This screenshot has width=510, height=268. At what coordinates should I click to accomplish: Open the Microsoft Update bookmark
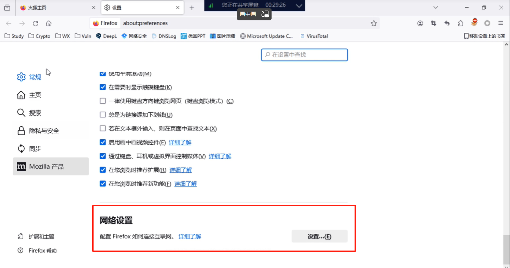pyautogui.click(x=267, y=36)
